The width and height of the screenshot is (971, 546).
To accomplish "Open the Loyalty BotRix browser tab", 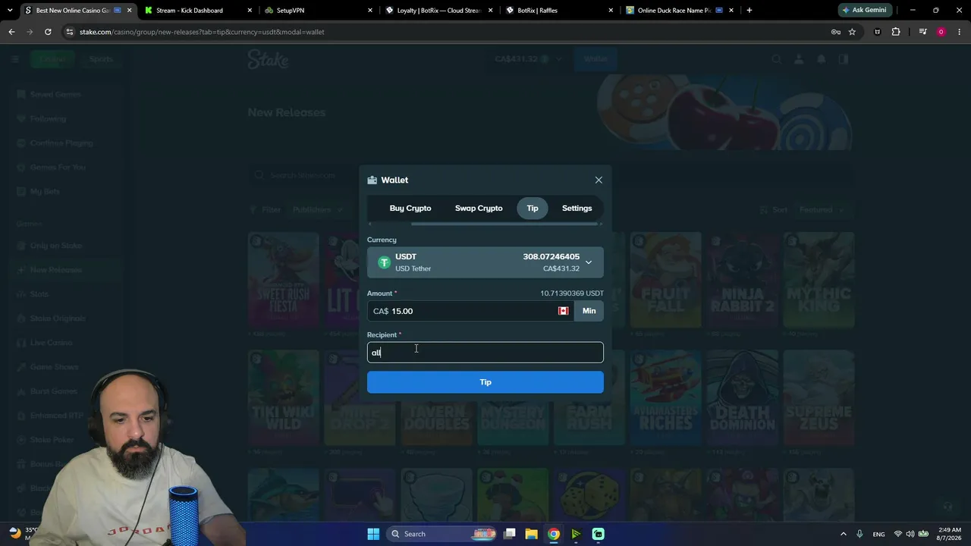I will (x=439, y=11).
